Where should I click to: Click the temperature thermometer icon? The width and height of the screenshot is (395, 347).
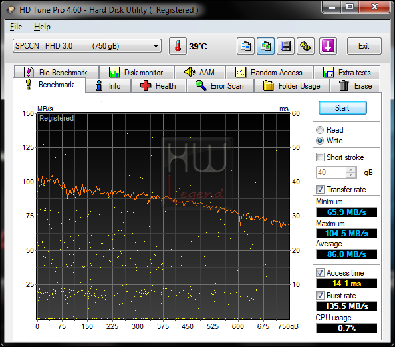coord(178,46)
